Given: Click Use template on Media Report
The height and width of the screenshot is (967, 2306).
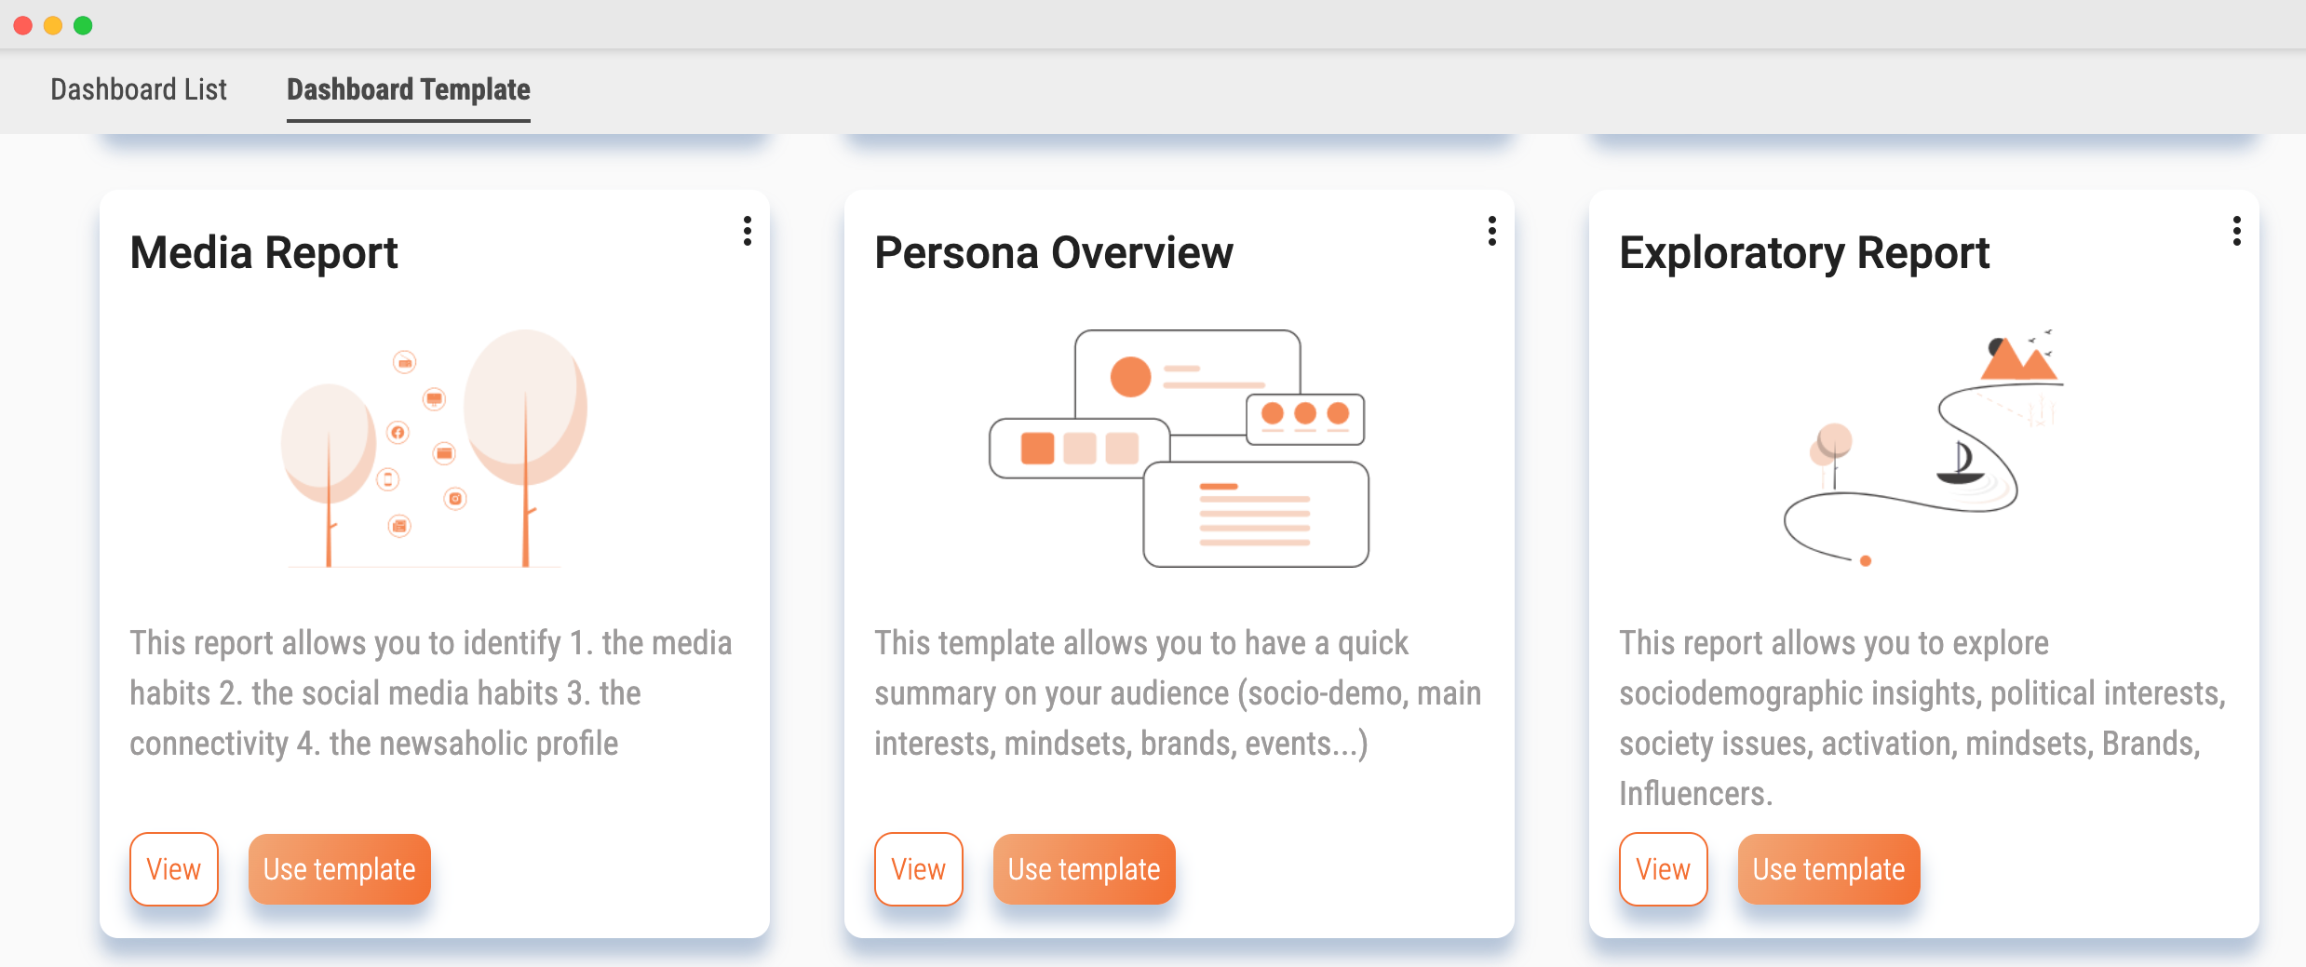Looking at the screenshot, I should tap(339, 868).
